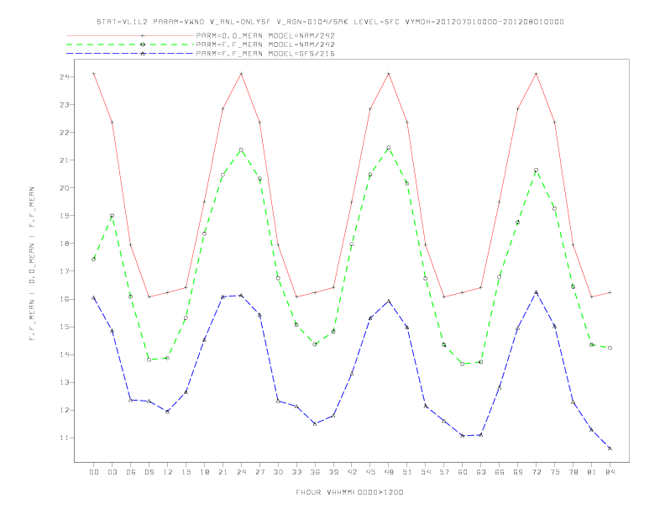Viewport: 665px width, 514px height.
Task: Click the red solid line legend sample
Action: (130, 35)
